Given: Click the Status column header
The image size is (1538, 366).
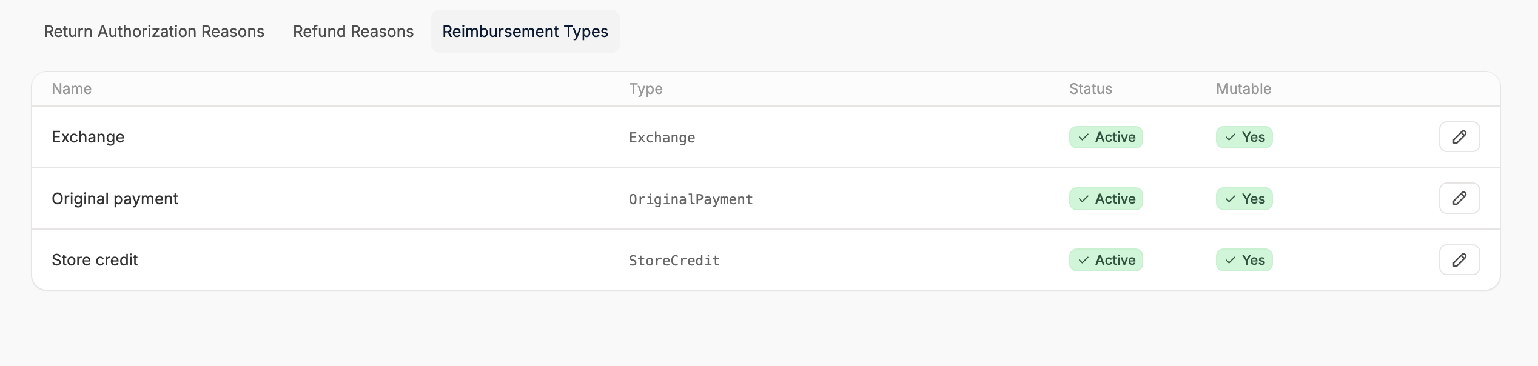Looking at the screenshot, I should point(1090,89).
